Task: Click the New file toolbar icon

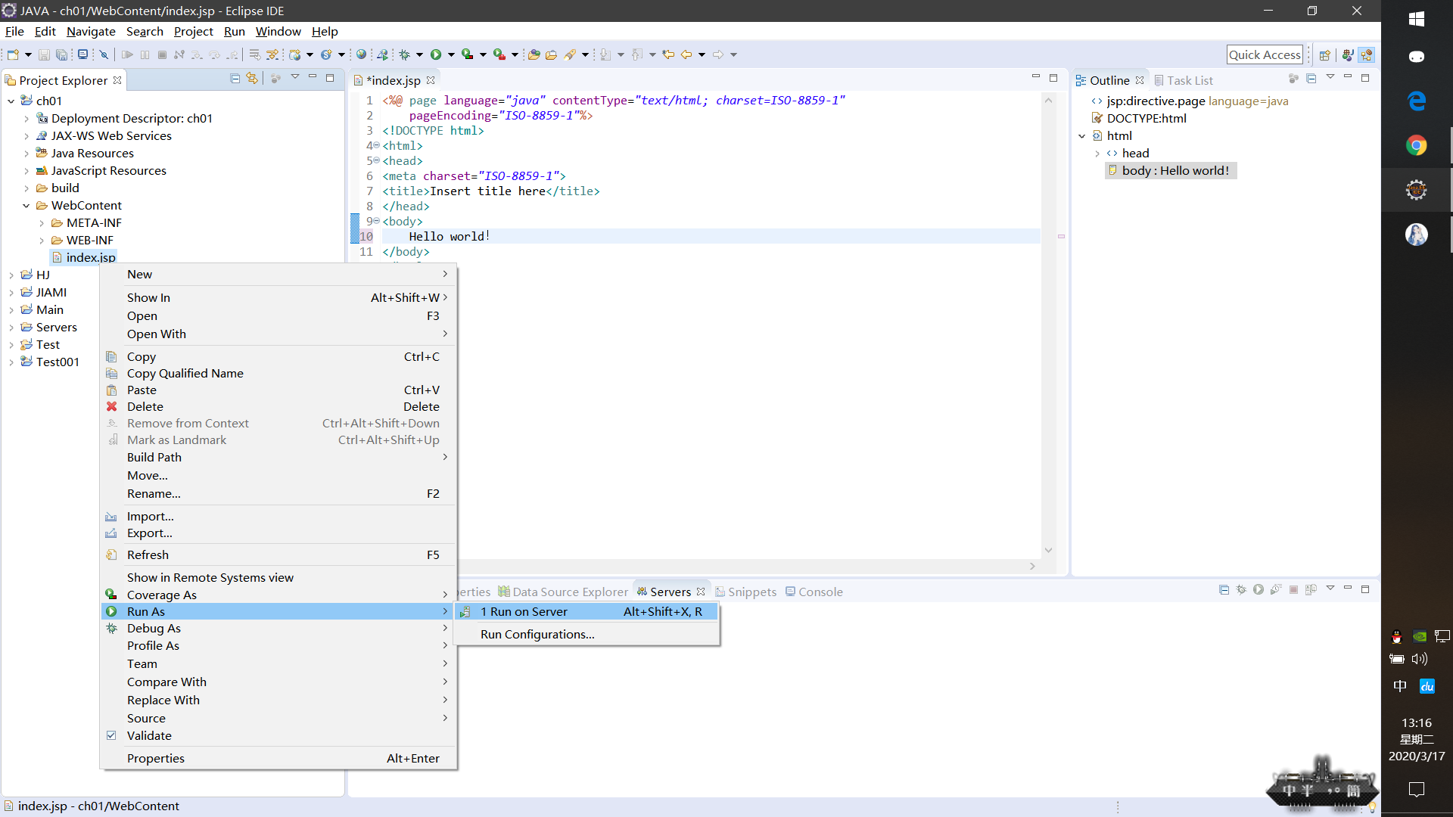Action: pyautogui.click(x=13, y=54)
